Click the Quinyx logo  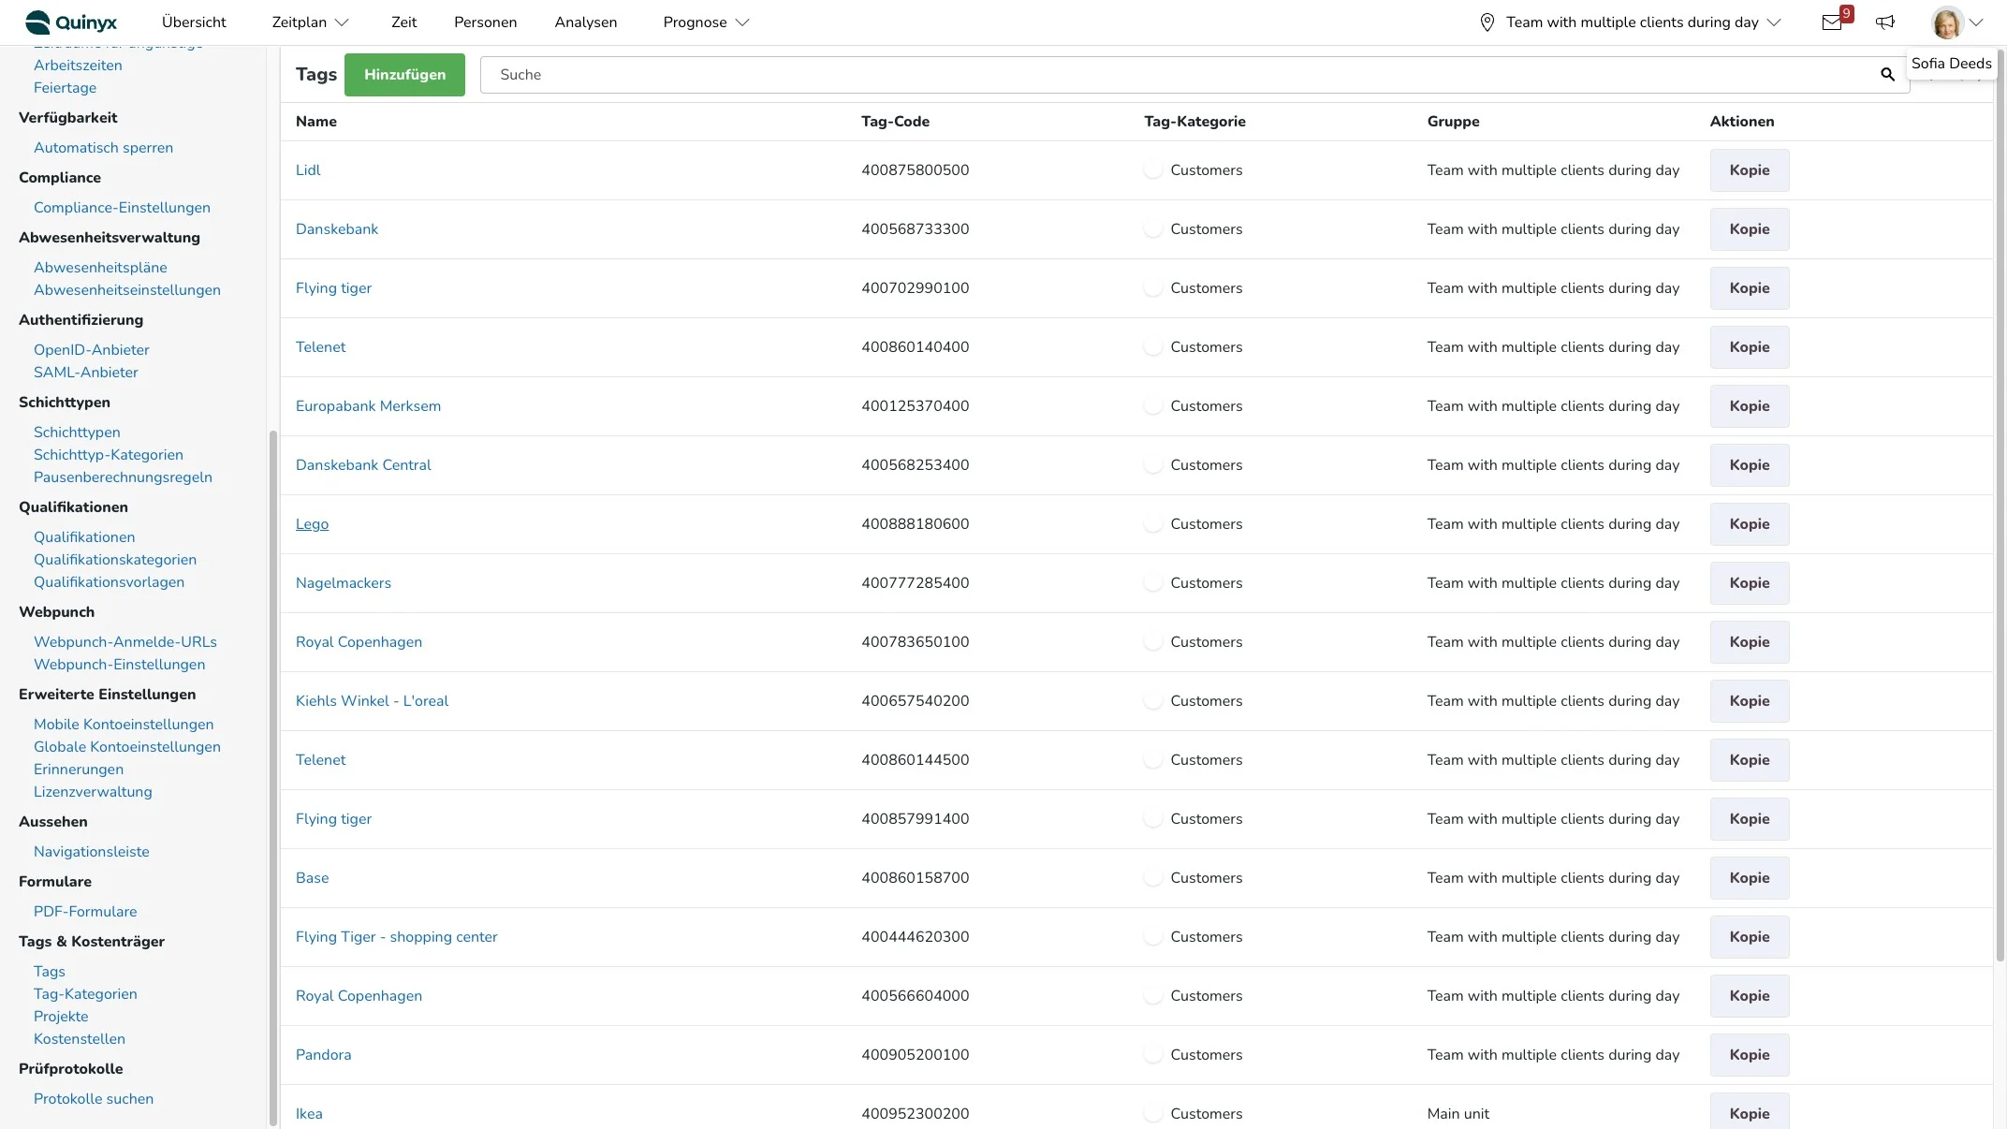tap(71, 22)
